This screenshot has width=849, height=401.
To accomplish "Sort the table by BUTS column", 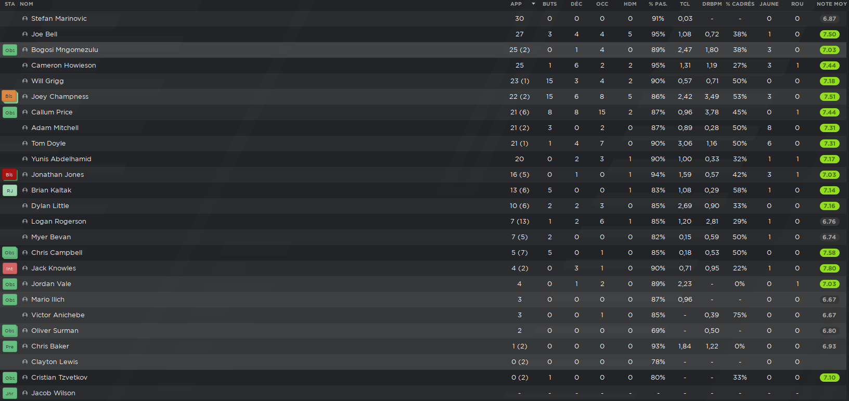I will (x=549, y=4).
